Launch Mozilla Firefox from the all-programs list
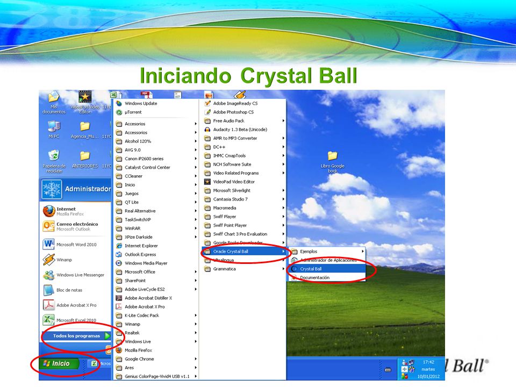The image size is (516, 387). coord(156,350)
